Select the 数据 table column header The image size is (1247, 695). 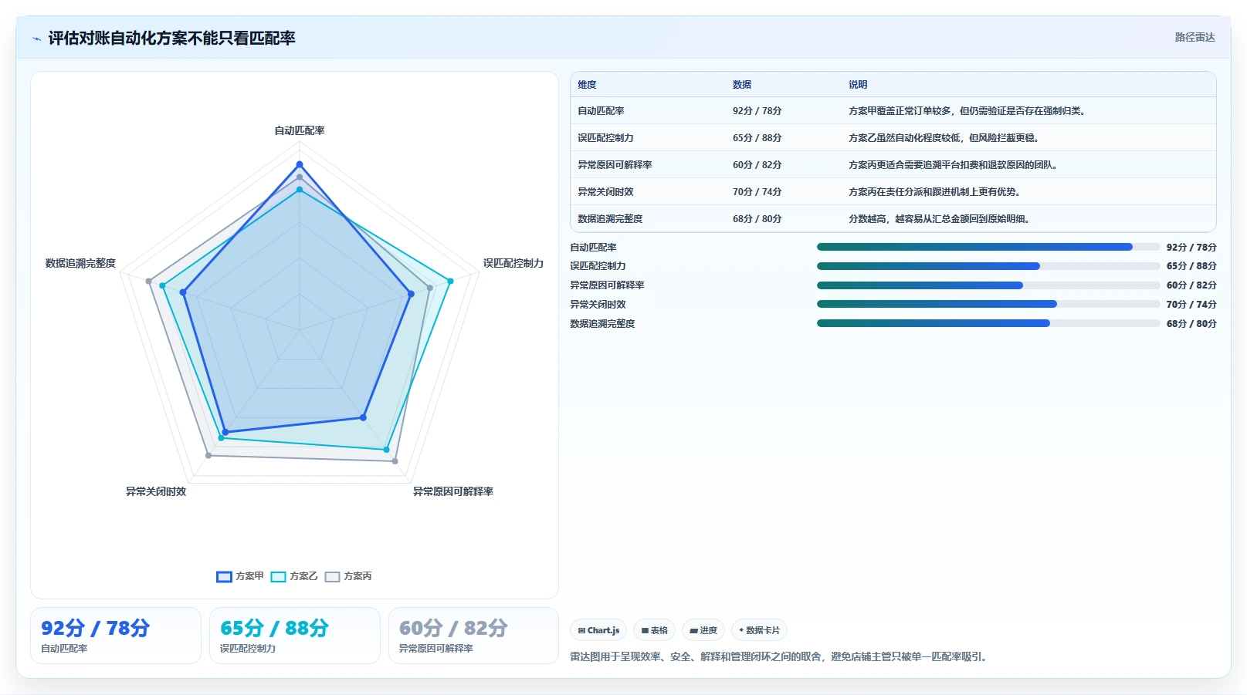(742, 85)
